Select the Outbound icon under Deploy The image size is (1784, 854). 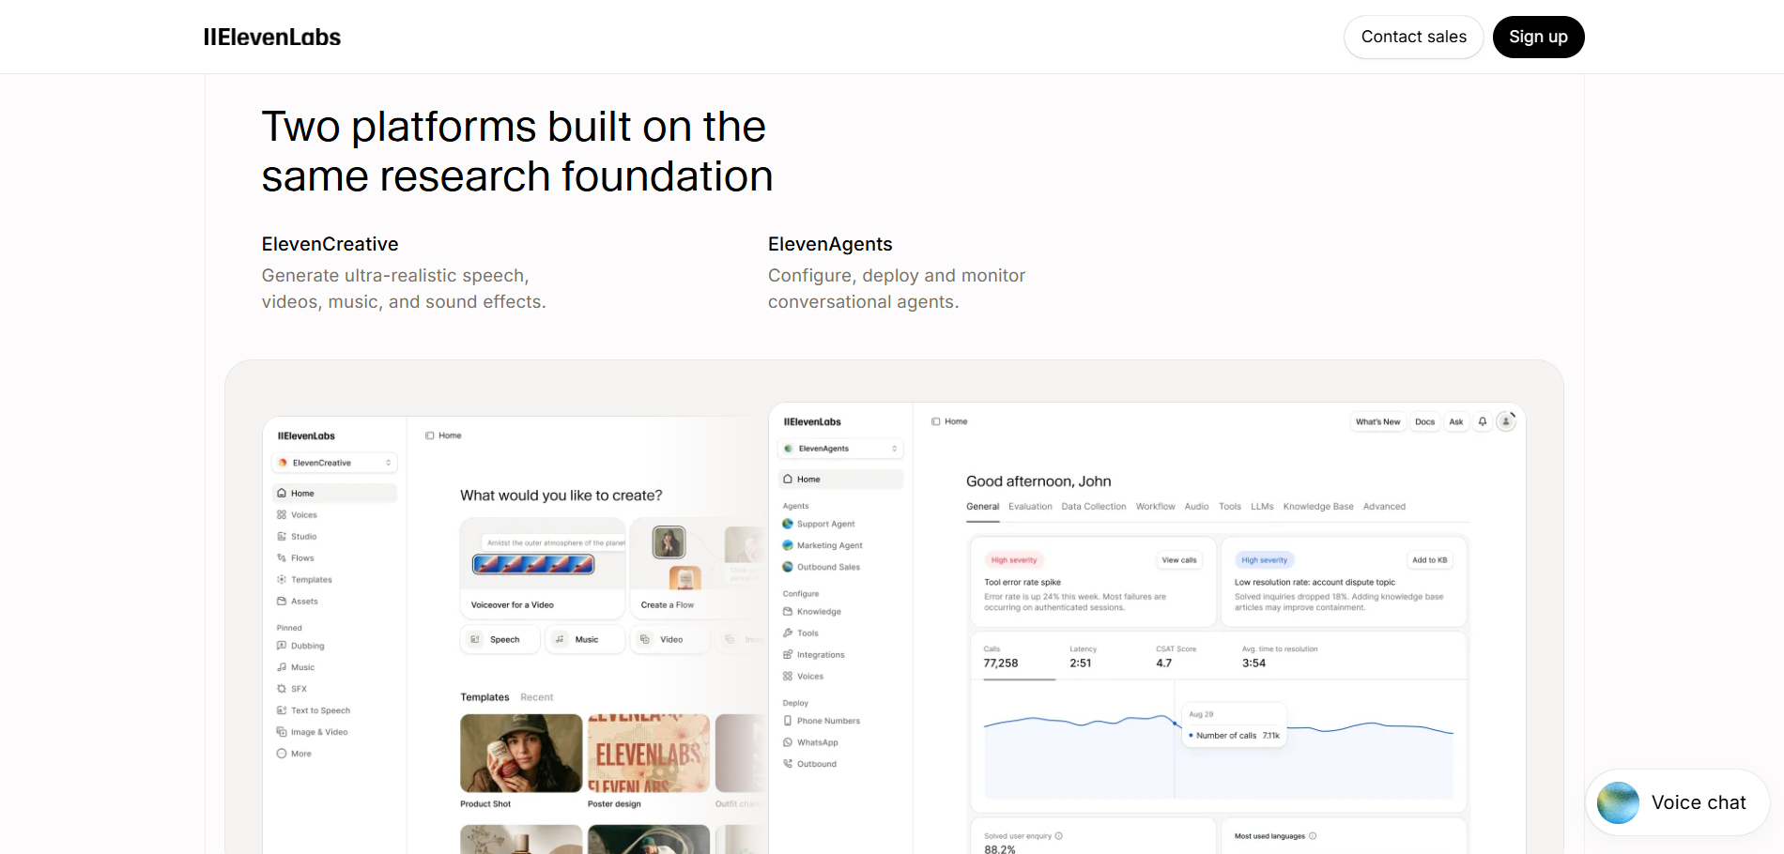pos(788,764)
